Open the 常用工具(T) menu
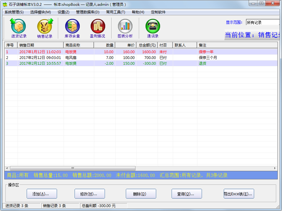Viewport: 282px width, 211px height. pos(116,12)
